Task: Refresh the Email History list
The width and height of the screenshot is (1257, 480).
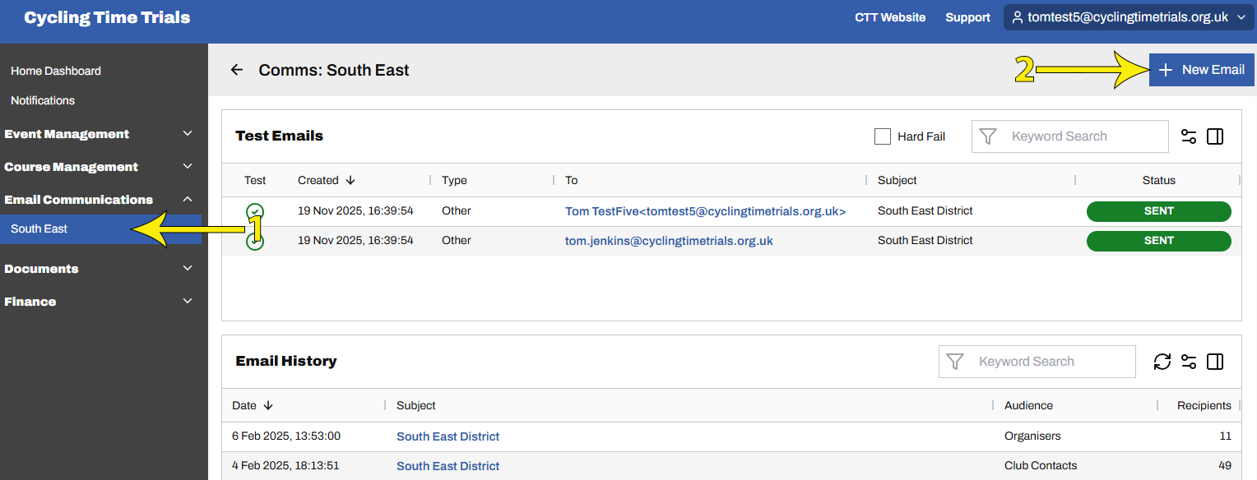Action: 1162,362
